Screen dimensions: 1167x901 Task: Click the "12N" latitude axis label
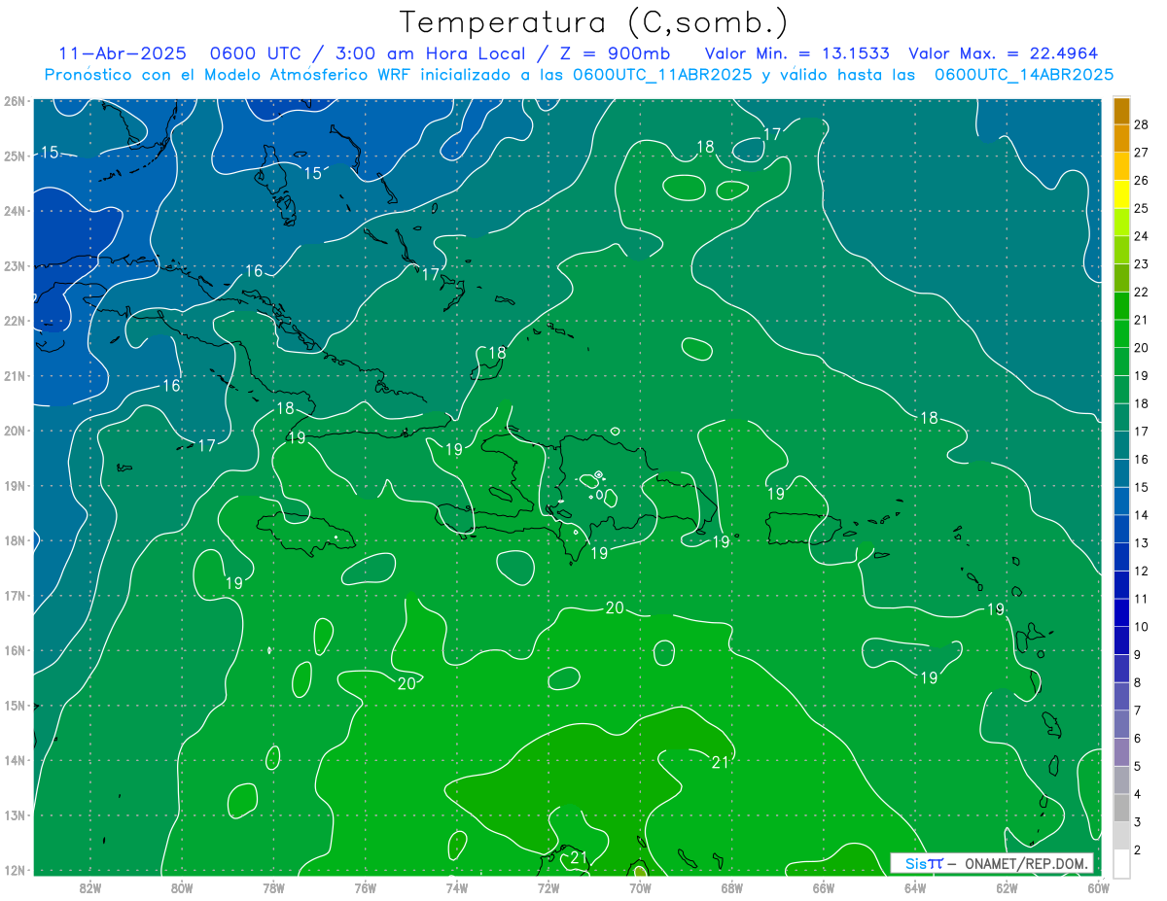[15, 870]
